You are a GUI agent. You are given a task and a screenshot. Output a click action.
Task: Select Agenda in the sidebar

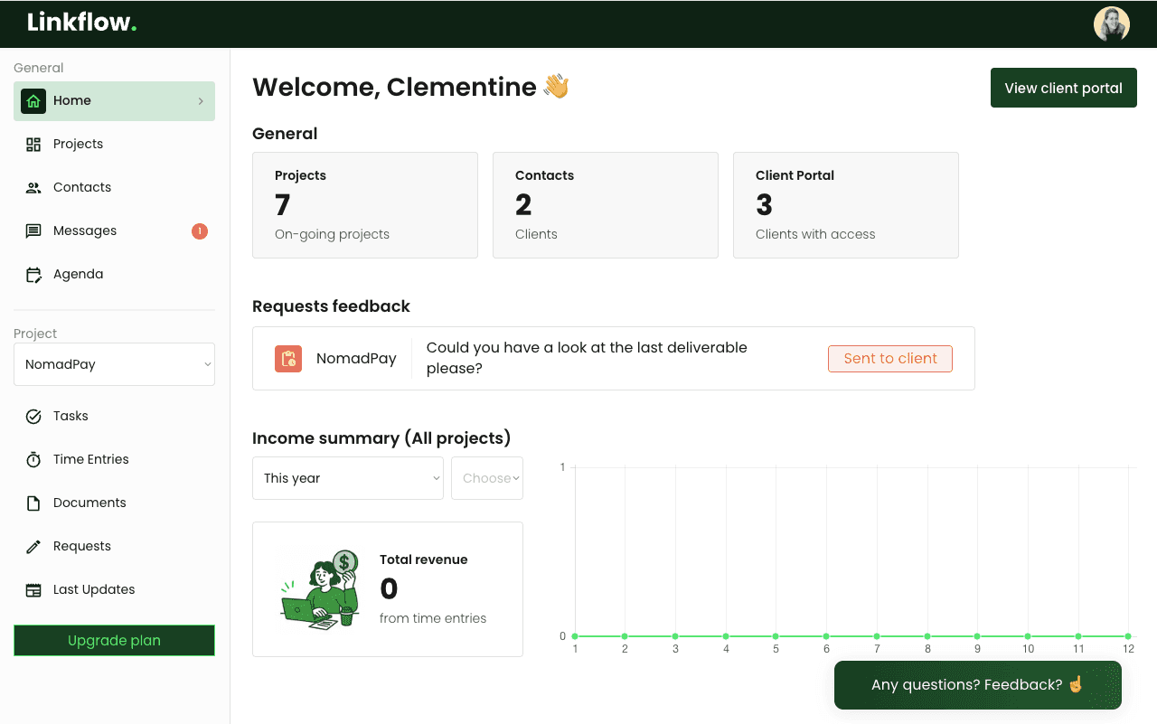pyautogui.click(x=114, y=275)
